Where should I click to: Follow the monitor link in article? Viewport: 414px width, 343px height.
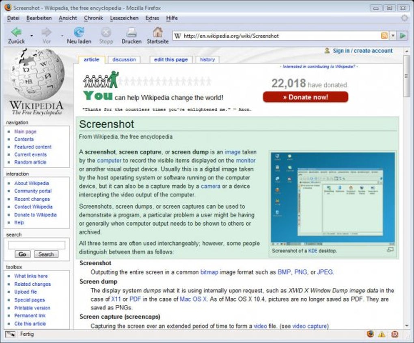pos(246,161)
